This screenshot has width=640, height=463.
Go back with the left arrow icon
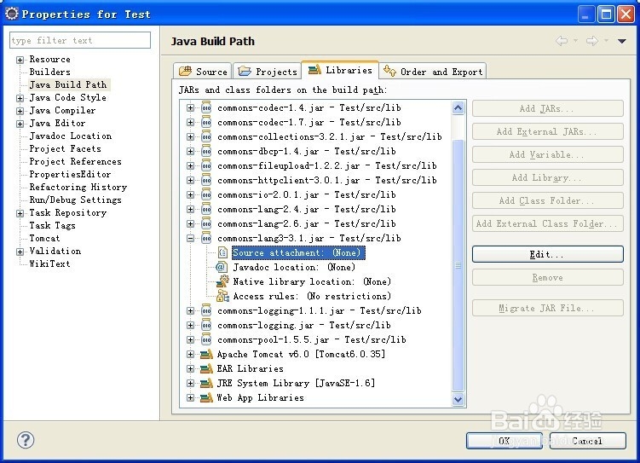(x=562, y=41)
